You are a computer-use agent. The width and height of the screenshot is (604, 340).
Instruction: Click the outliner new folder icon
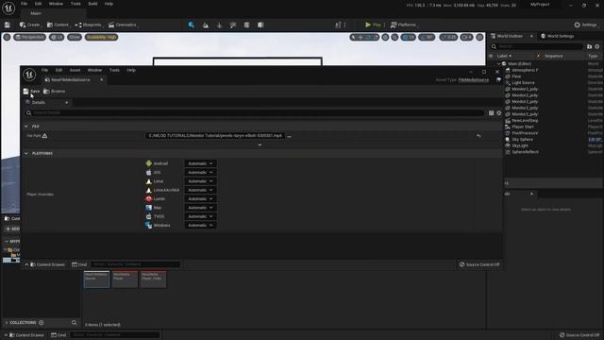click(589, 46)
